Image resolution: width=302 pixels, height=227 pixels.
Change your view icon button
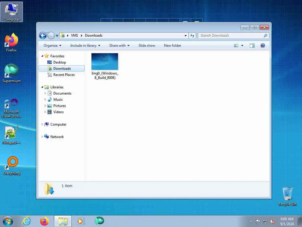(x=236, y=46)
